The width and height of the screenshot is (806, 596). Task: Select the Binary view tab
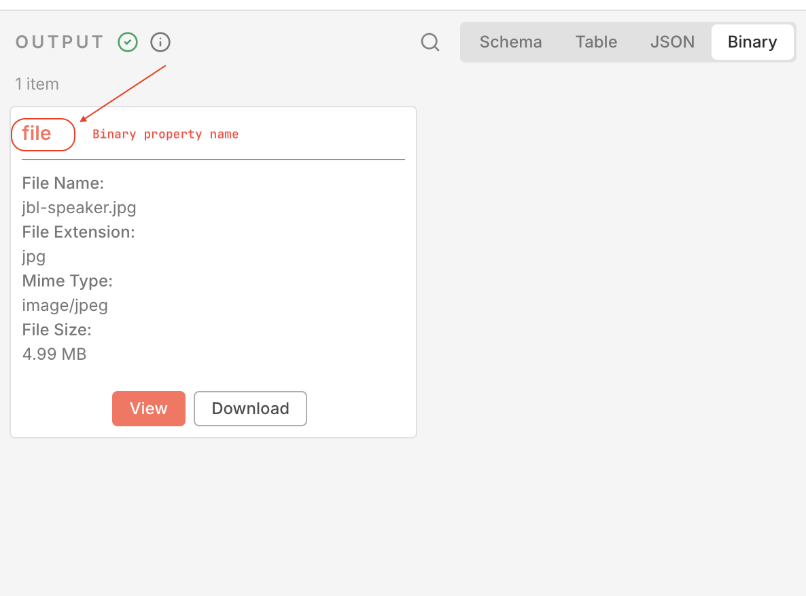point(752,42)
